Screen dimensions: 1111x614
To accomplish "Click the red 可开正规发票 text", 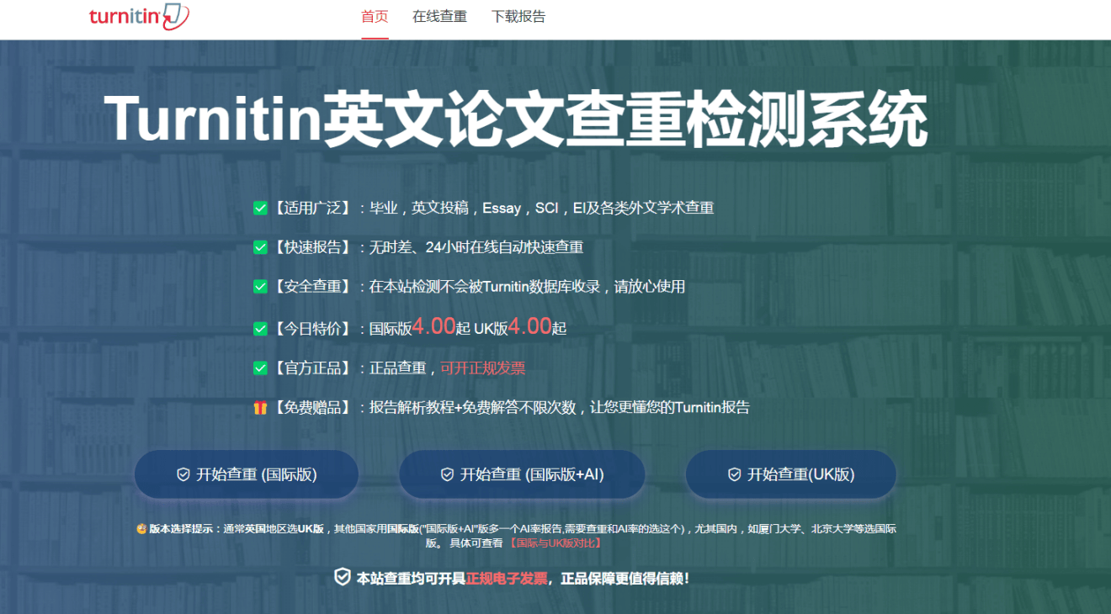I will (483, 368).
